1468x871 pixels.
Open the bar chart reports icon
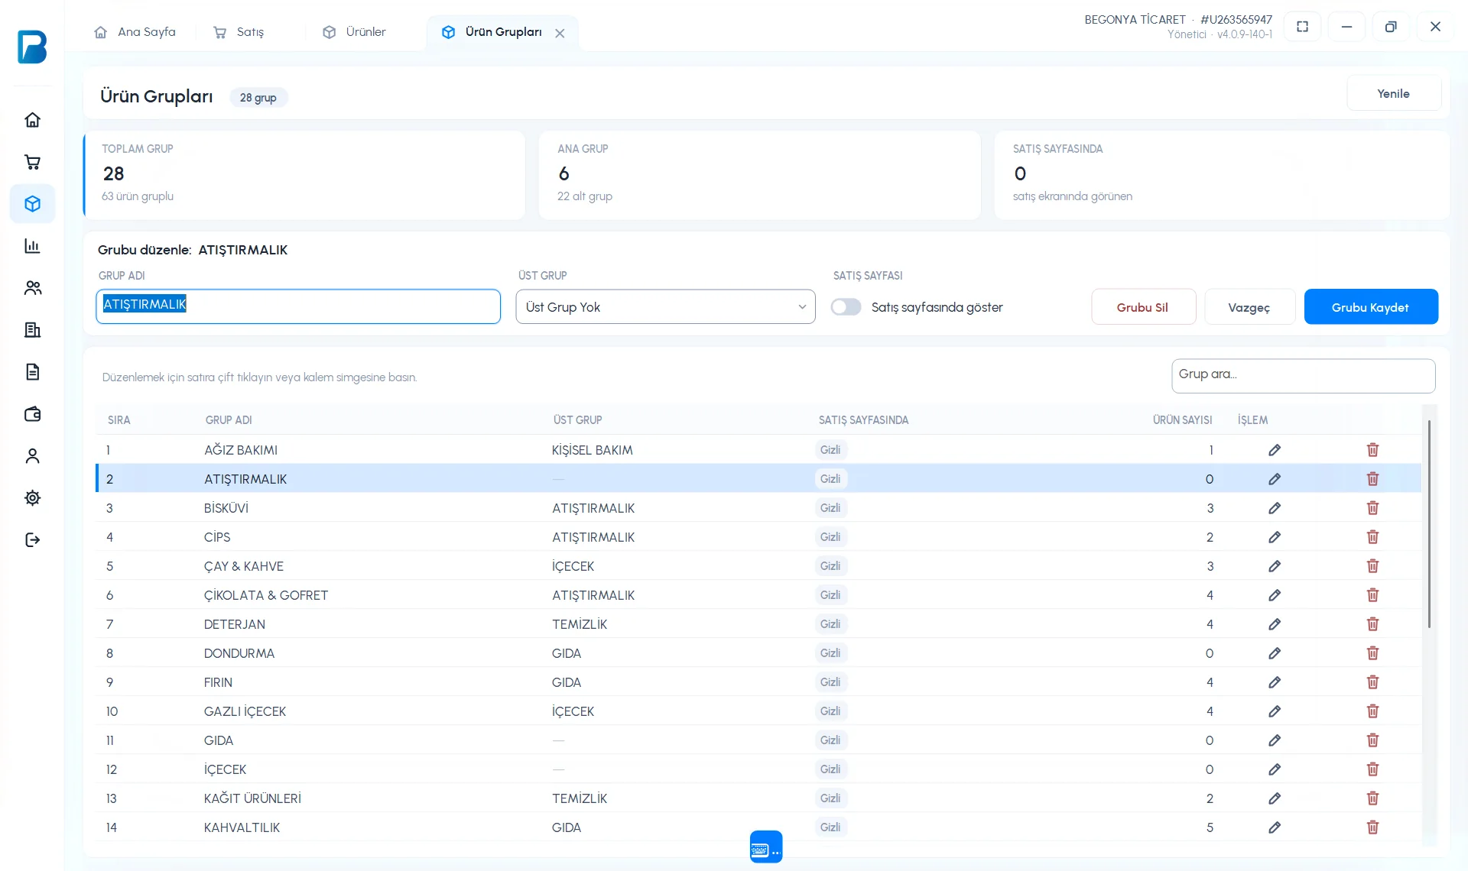pos(32,246)
